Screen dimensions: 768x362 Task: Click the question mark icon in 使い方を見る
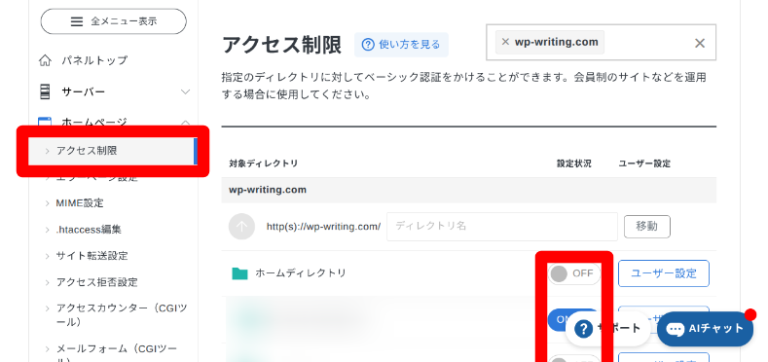click(x=368, y=45)
